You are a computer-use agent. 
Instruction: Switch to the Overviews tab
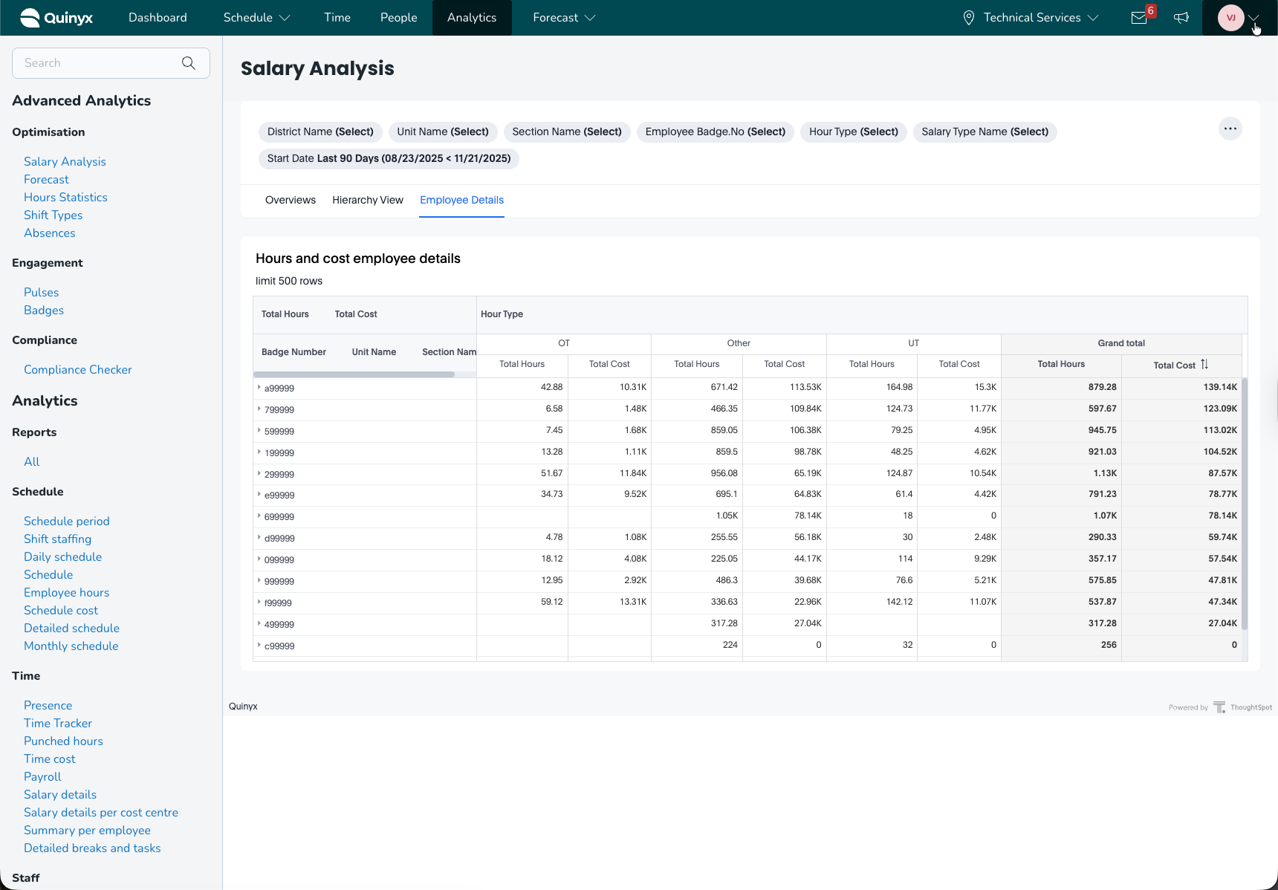click(x=291, y=200)
